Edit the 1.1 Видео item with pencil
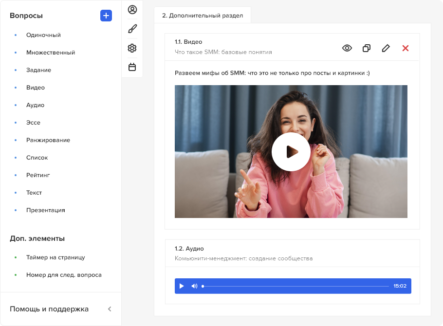The height and width of the screenshot is (326, 443). click(386, 48)
